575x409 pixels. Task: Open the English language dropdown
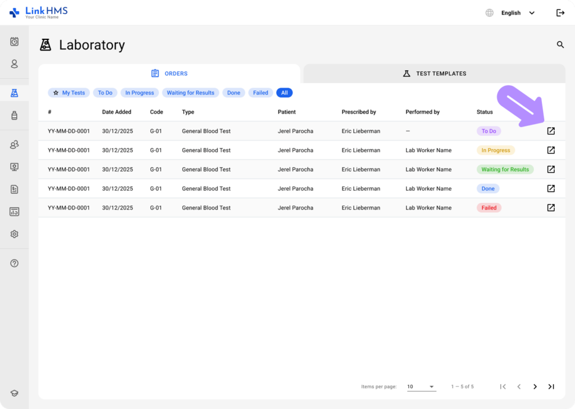tap(517, 13)
